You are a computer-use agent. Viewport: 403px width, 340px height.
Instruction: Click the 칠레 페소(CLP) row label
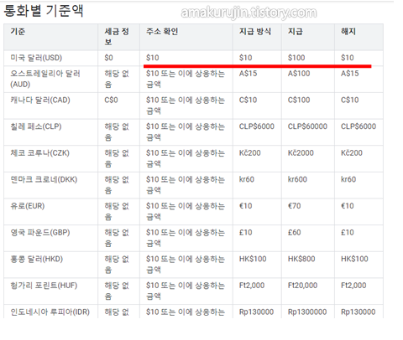tap(36, 126)
